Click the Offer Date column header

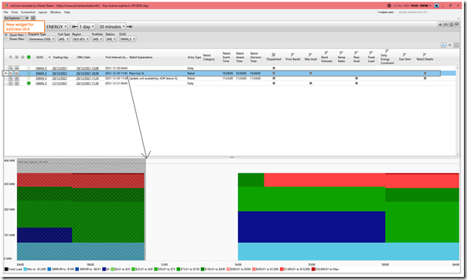pyautogui.click(x=83, y=57)
